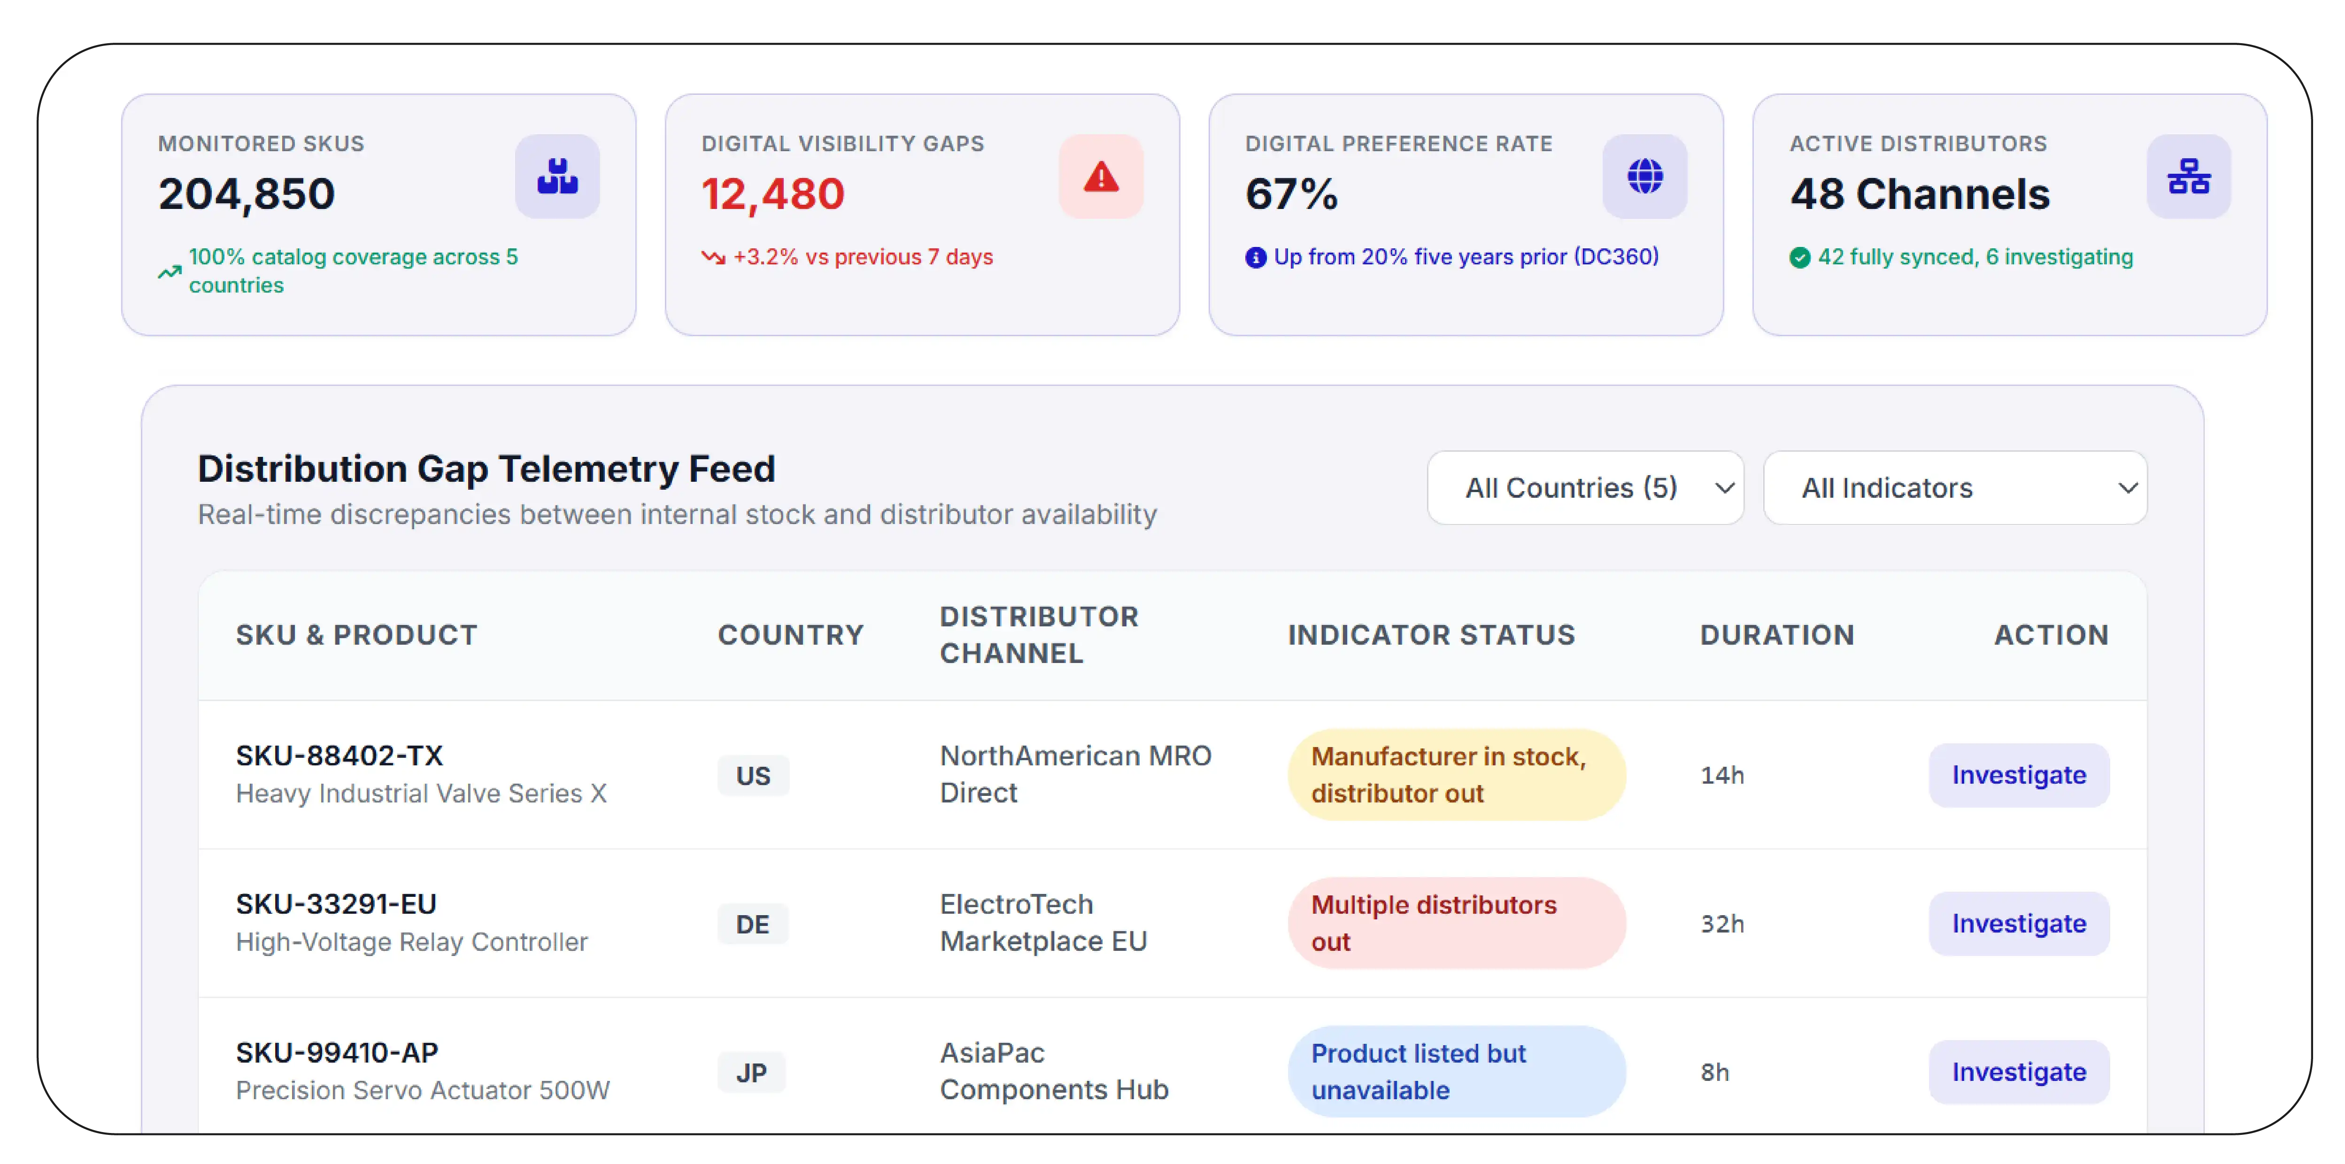Click the DURATION column header
Image resolution: width=2345 pixels, height=1164 pixels.
point(1777,634)
